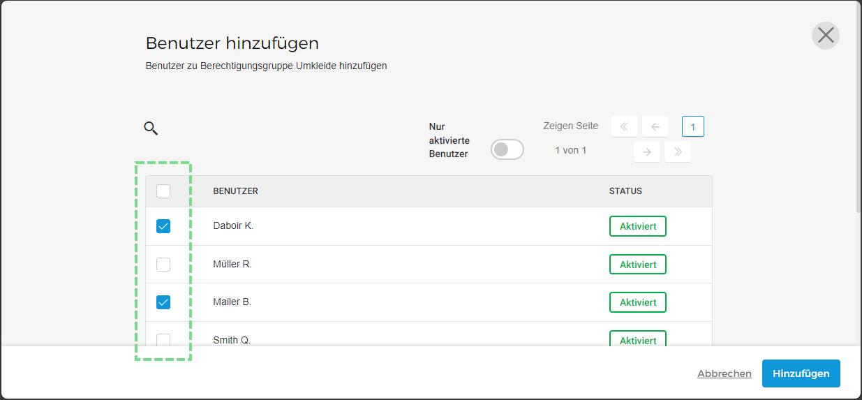This screenshot has width=862, height=400.
Task: Check the checkbox for Smith Q.
Action: [x=163, y=340]
